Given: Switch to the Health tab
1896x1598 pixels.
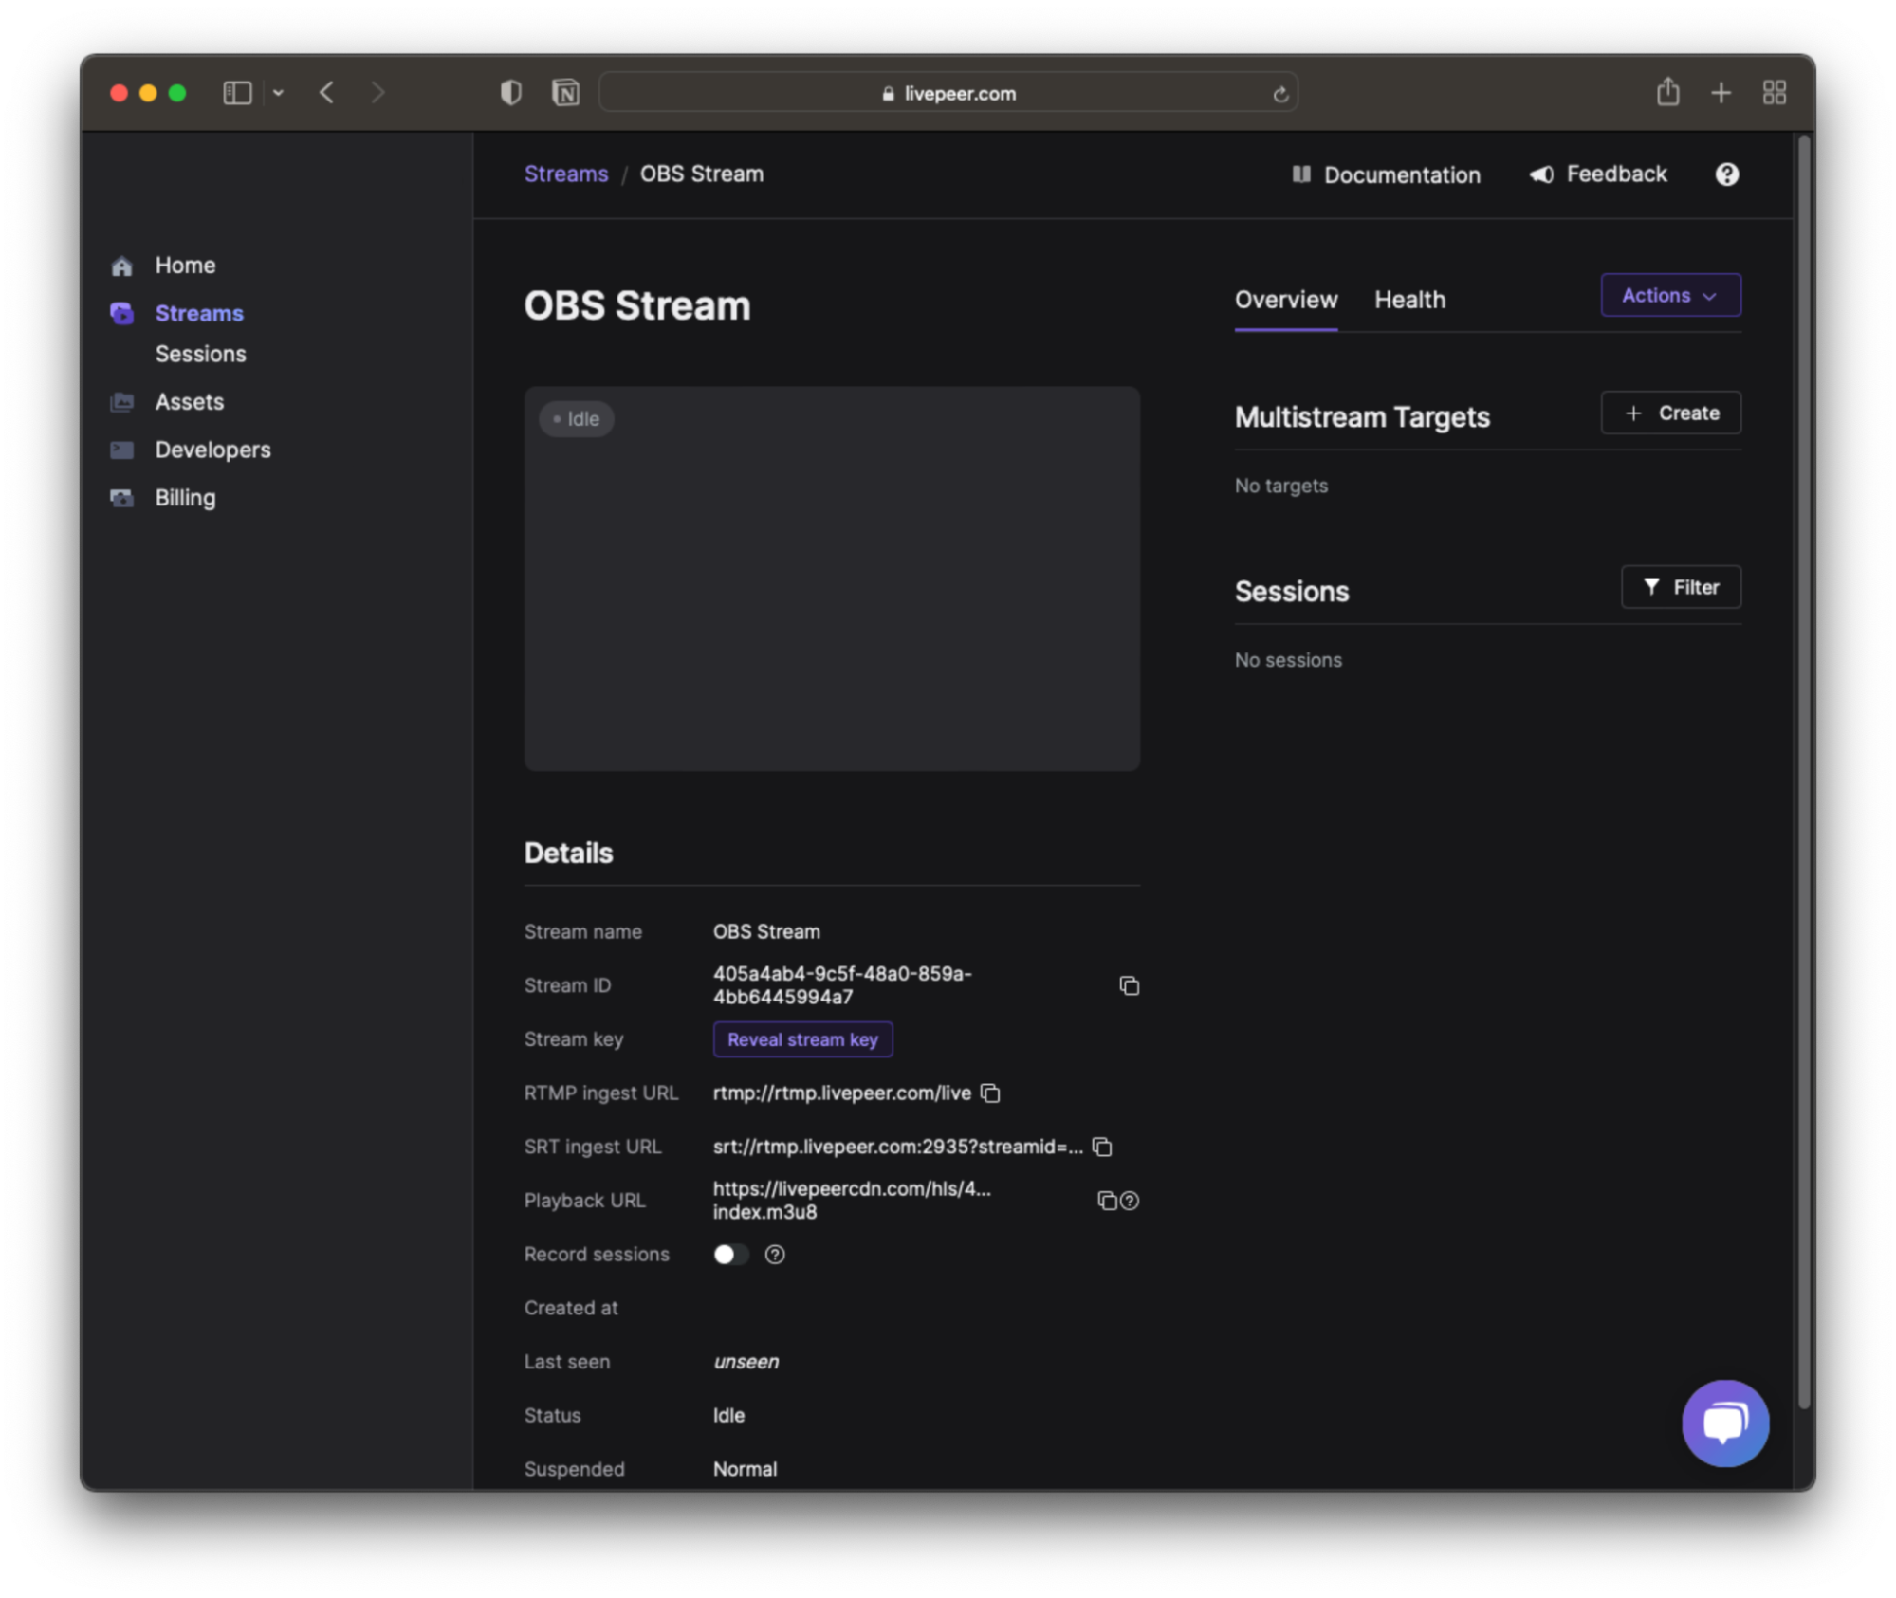Looking at the screenshot, I should pyautogui.click(x=1409, y=300).
